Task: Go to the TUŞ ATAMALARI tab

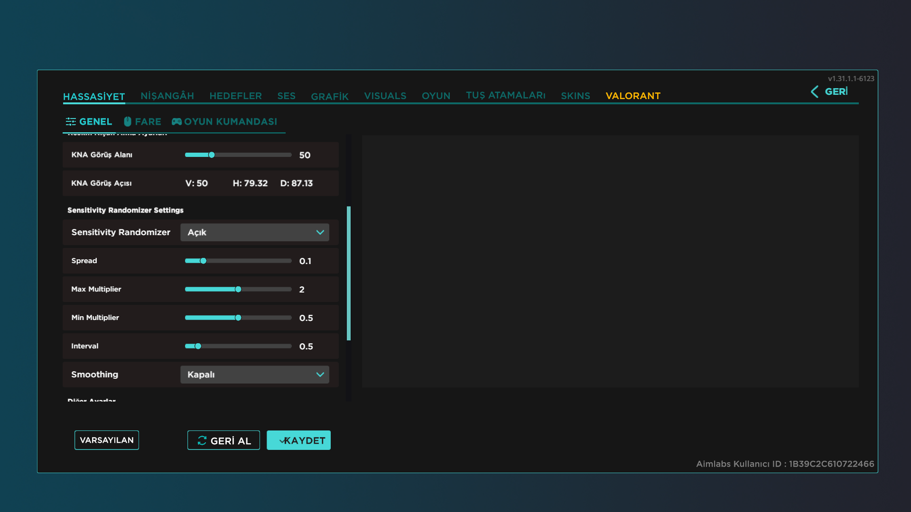Action: point(505,95)
